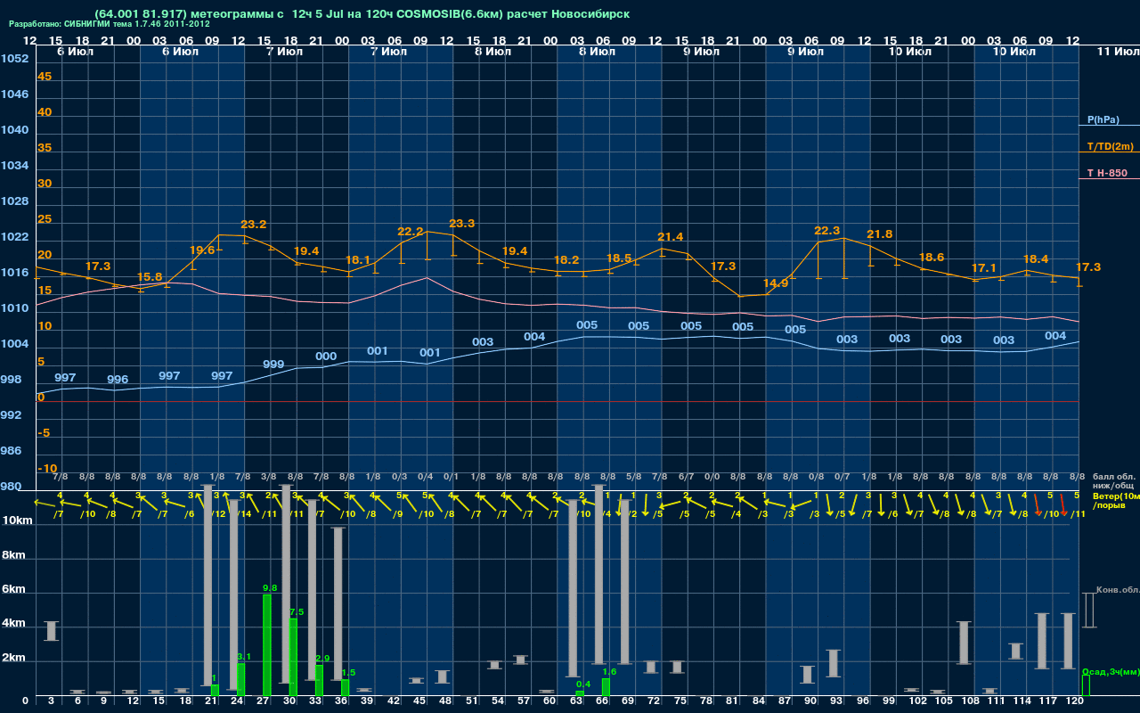Click the 'Ветер(10м) /порыв' legend label
The height and width of the screenshot is (713, 1140).
(1116, 500)
